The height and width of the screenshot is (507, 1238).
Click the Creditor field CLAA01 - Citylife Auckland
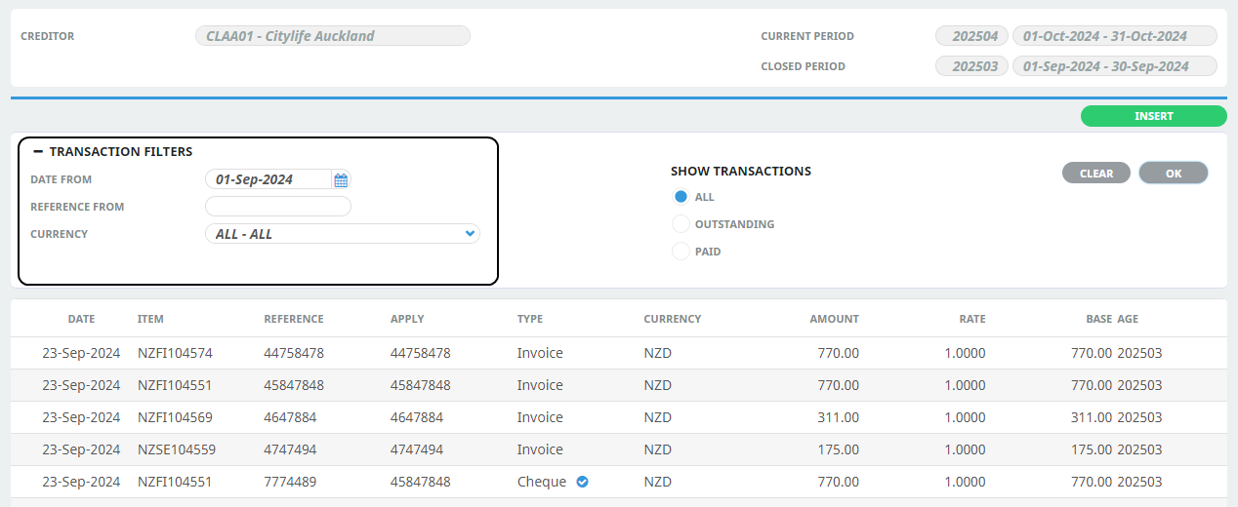point(332,36)
